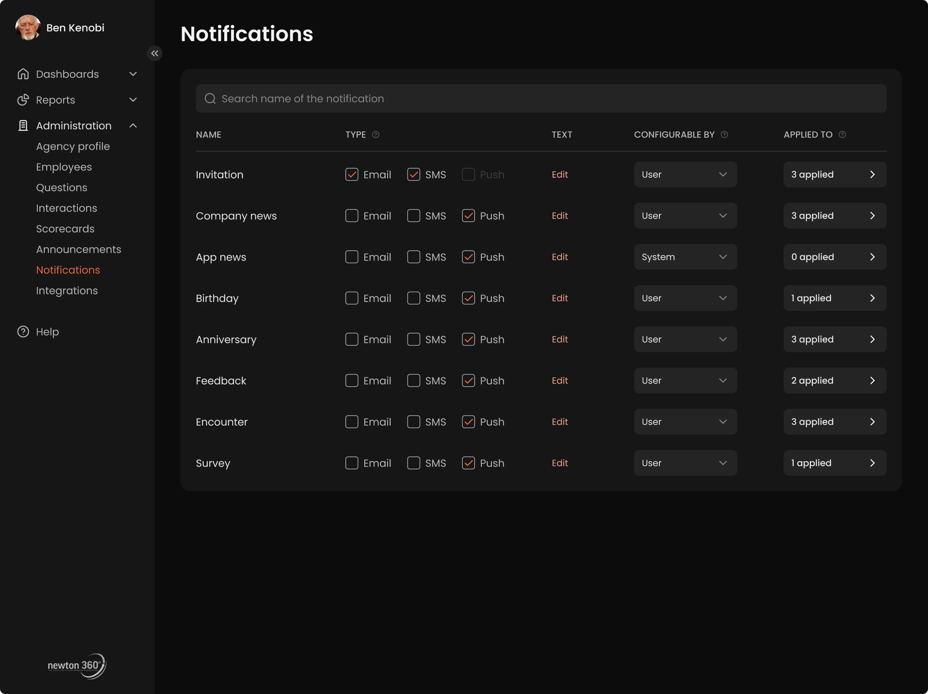Image resolution: width=928 pixels, height=694 pixels.
Task: Open the APPLIED TO help tooltip icon
Action: 843,135
